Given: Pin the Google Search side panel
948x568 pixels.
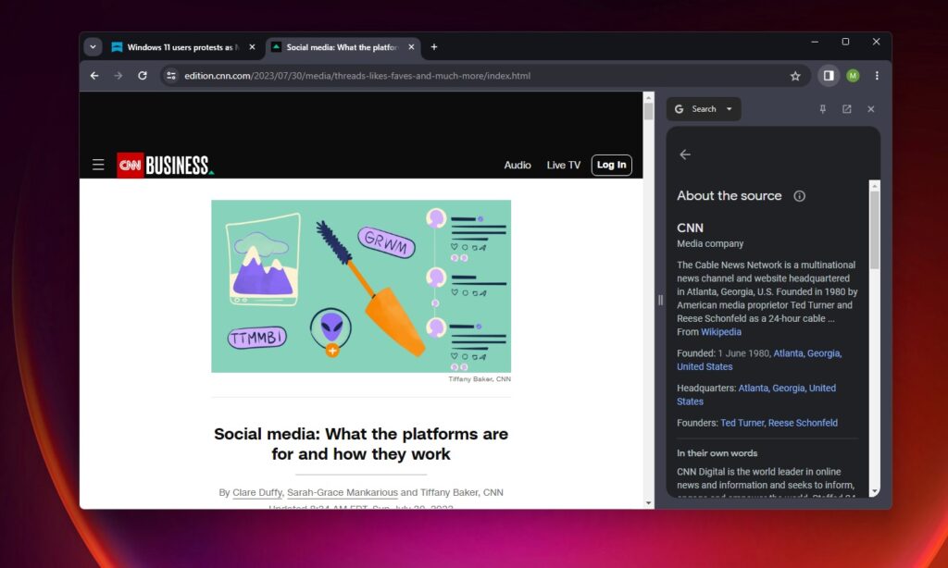Looking at the screenshot, I should [822, 108].
